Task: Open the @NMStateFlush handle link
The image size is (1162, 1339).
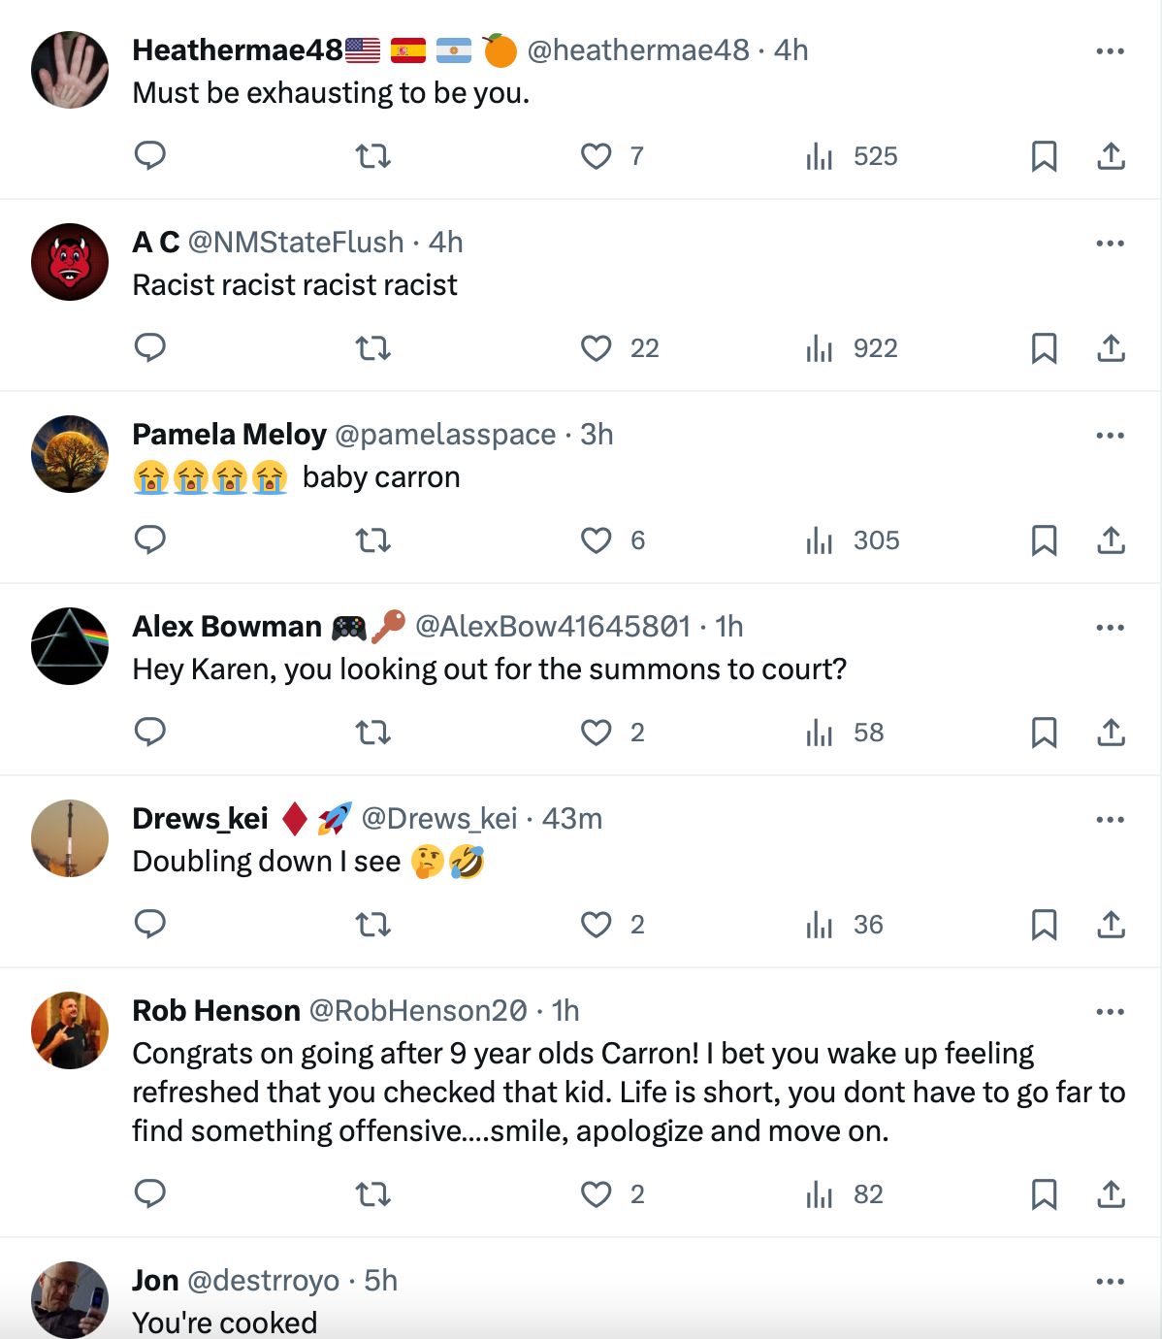Action: 296,243
